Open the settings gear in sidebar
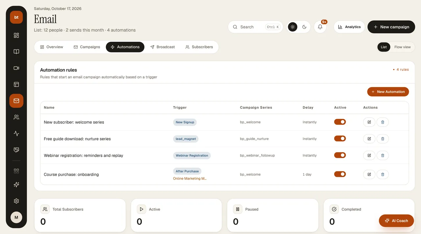The height and width of the screenshot is (234, 421). 16,201
